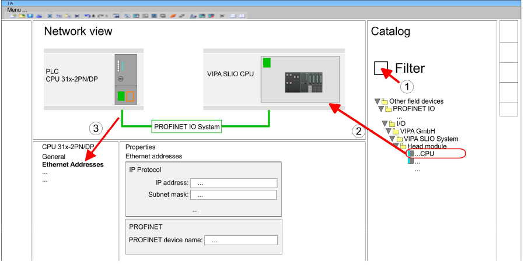Click the Open project folder icon
The height and width of the screenshot is (265, 524).
22,16
